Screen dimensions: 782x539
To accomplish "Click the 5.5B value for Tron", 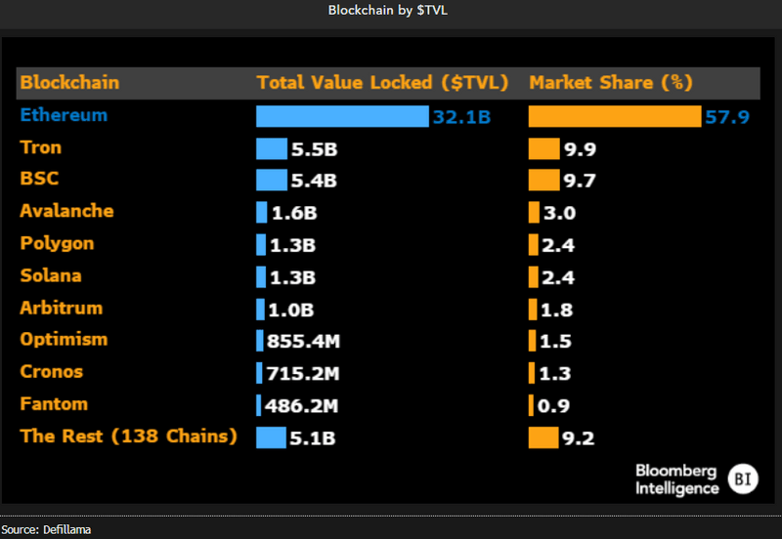I will pos(314,149).
